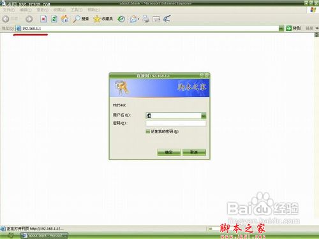Click the password (密码) input field
Screen dimensions: 319x239
click(x=176, y=124)
